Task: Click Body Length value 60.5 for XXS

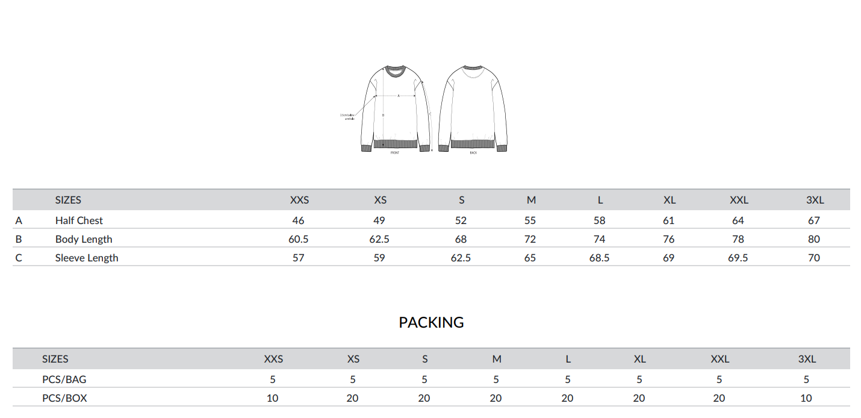Action: pyautogui.click(x=299, y=239)
